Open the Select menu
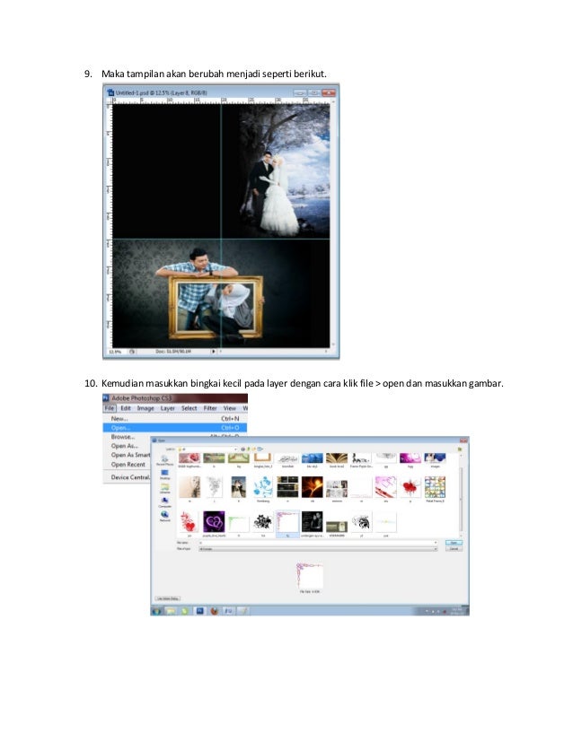Screen dimensions: 573x741 coord(189,408)
